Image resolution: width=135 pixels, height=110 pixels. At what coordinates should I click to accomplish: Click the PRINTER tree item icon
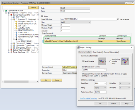(17, 30)
